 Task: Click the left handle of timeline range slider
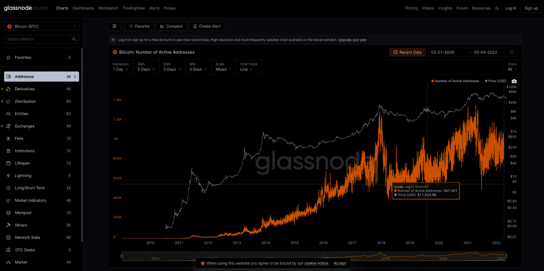tap(122, 256)
